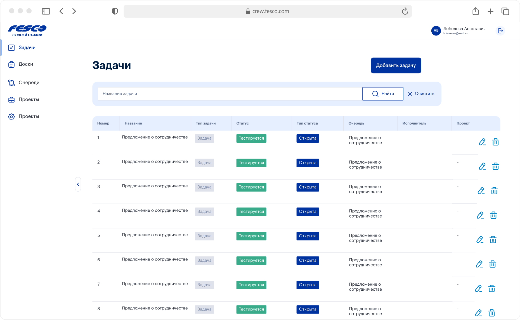Delete task 2 using its trash icon
The width and height of the screenshot is (520, 320).
click(495, 166)
